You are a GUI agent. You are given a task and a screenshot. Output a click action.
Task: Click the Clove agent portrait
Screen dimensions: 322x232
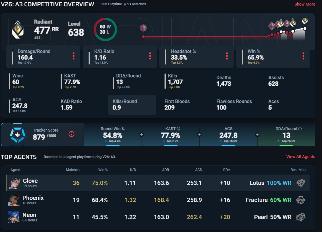[x=14, y=183]
